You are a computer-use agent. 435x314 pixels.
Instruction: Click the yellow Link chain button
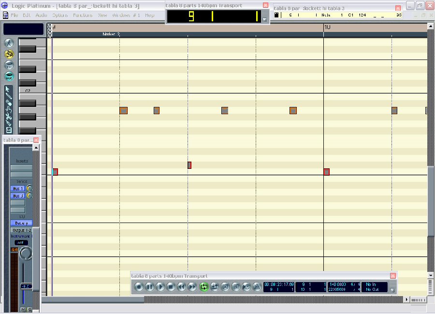(x=9, y=55)
